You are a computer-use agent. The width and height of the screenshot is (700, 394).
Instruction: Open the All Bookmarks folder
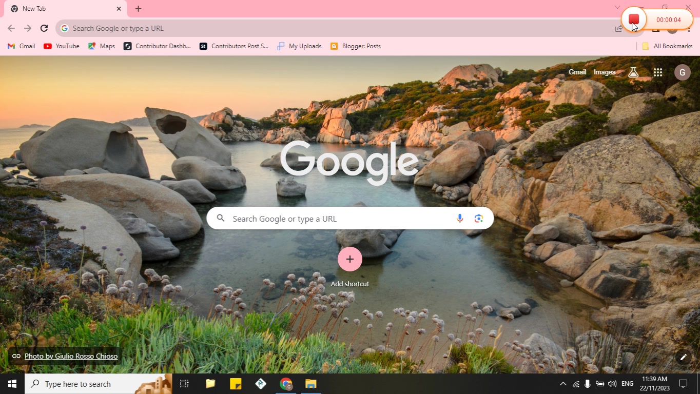(x=667, y=46)
